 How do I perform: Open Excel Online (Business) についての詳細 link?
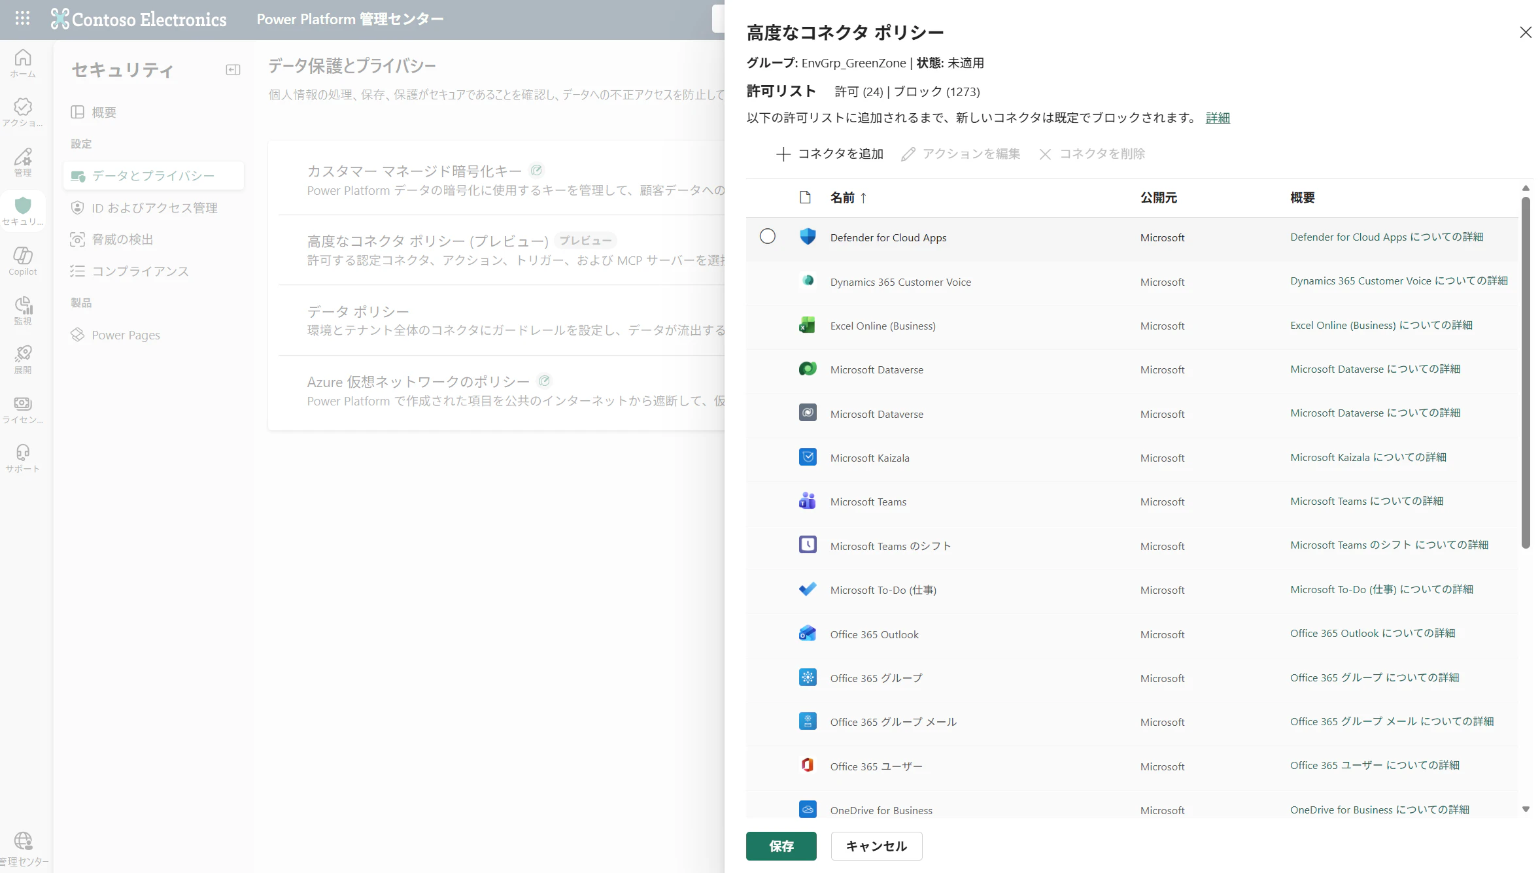click(x=1381, y=325)
